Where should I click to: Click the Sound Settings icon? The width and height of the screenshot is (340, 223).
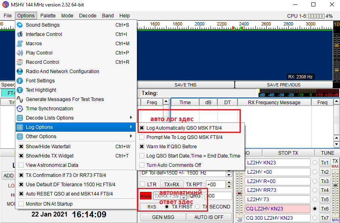tap(20, 25)
